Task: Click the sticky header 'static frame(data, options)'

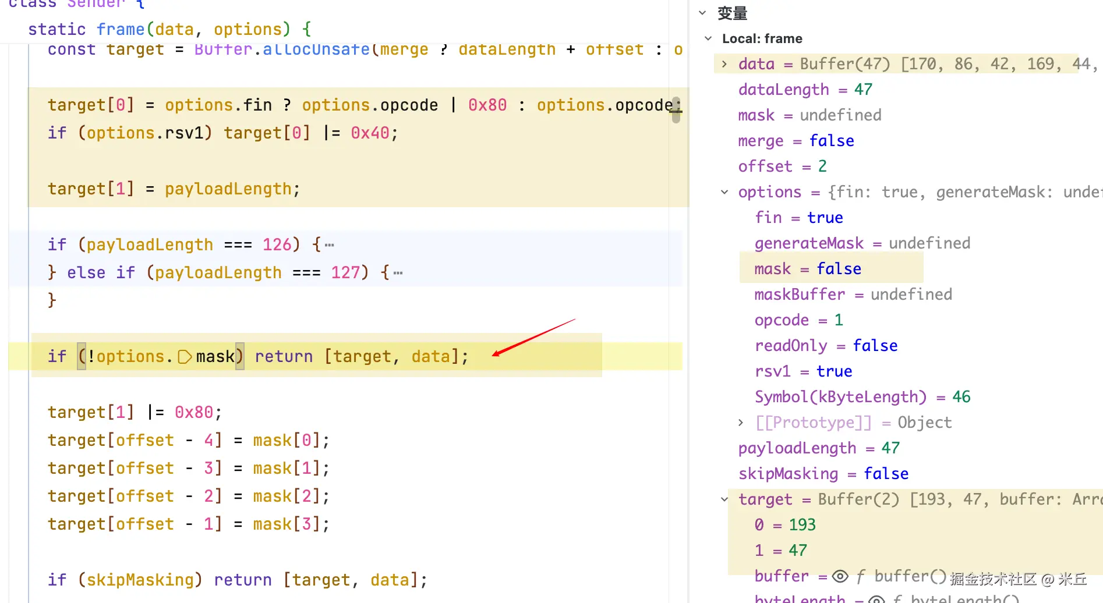Action: coord(169,29)
